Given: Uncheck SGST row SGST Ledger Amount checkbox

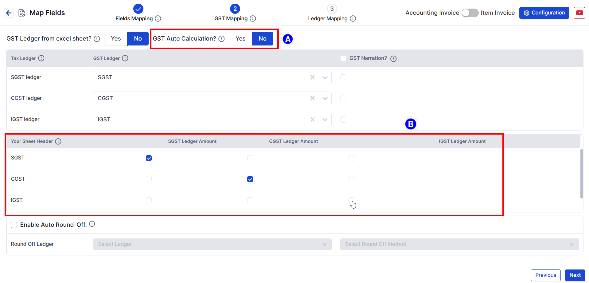Looking at the screenshot, I should click(x=149, y=158).
